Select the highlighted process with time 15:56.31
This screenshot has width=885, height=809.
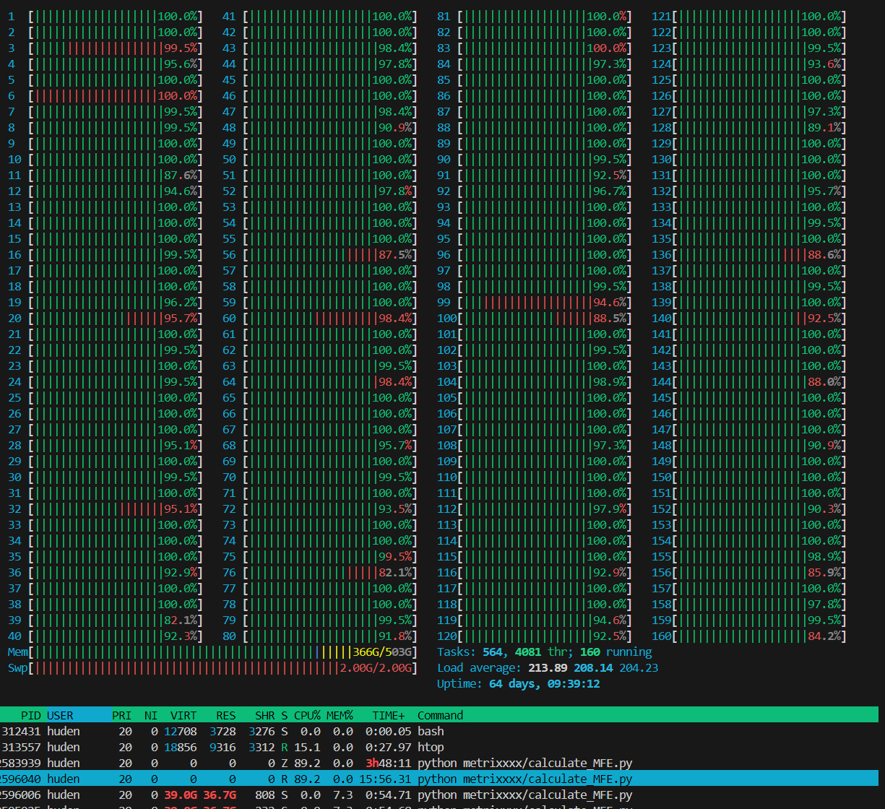(x=439, y=779)
